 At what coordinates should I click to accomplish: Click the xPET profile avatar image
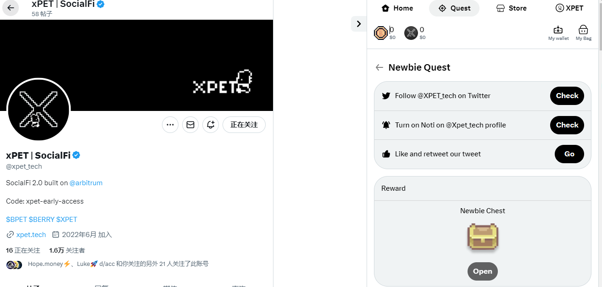(x=39, y=110)
